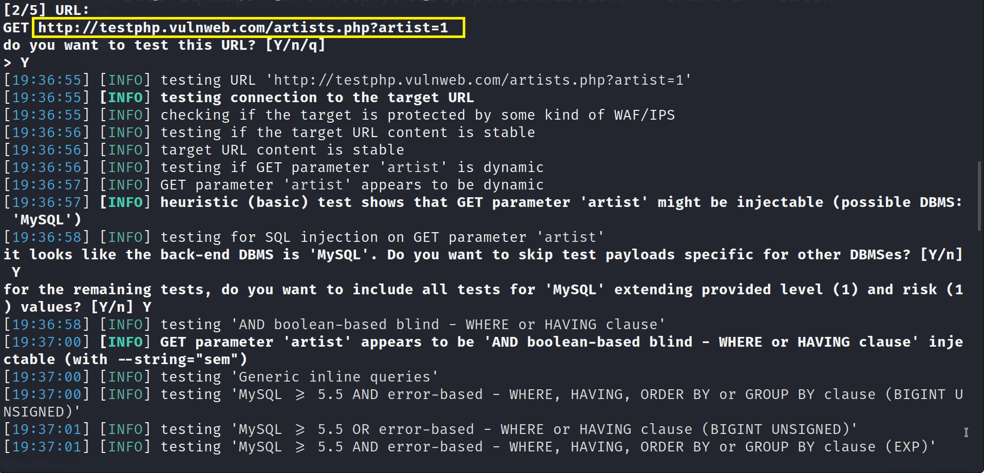Click the bold INFO tag beside 'testing connection'
Viewport: 984px width, 473px height.
pyautogui.click(x=125, y=98)
